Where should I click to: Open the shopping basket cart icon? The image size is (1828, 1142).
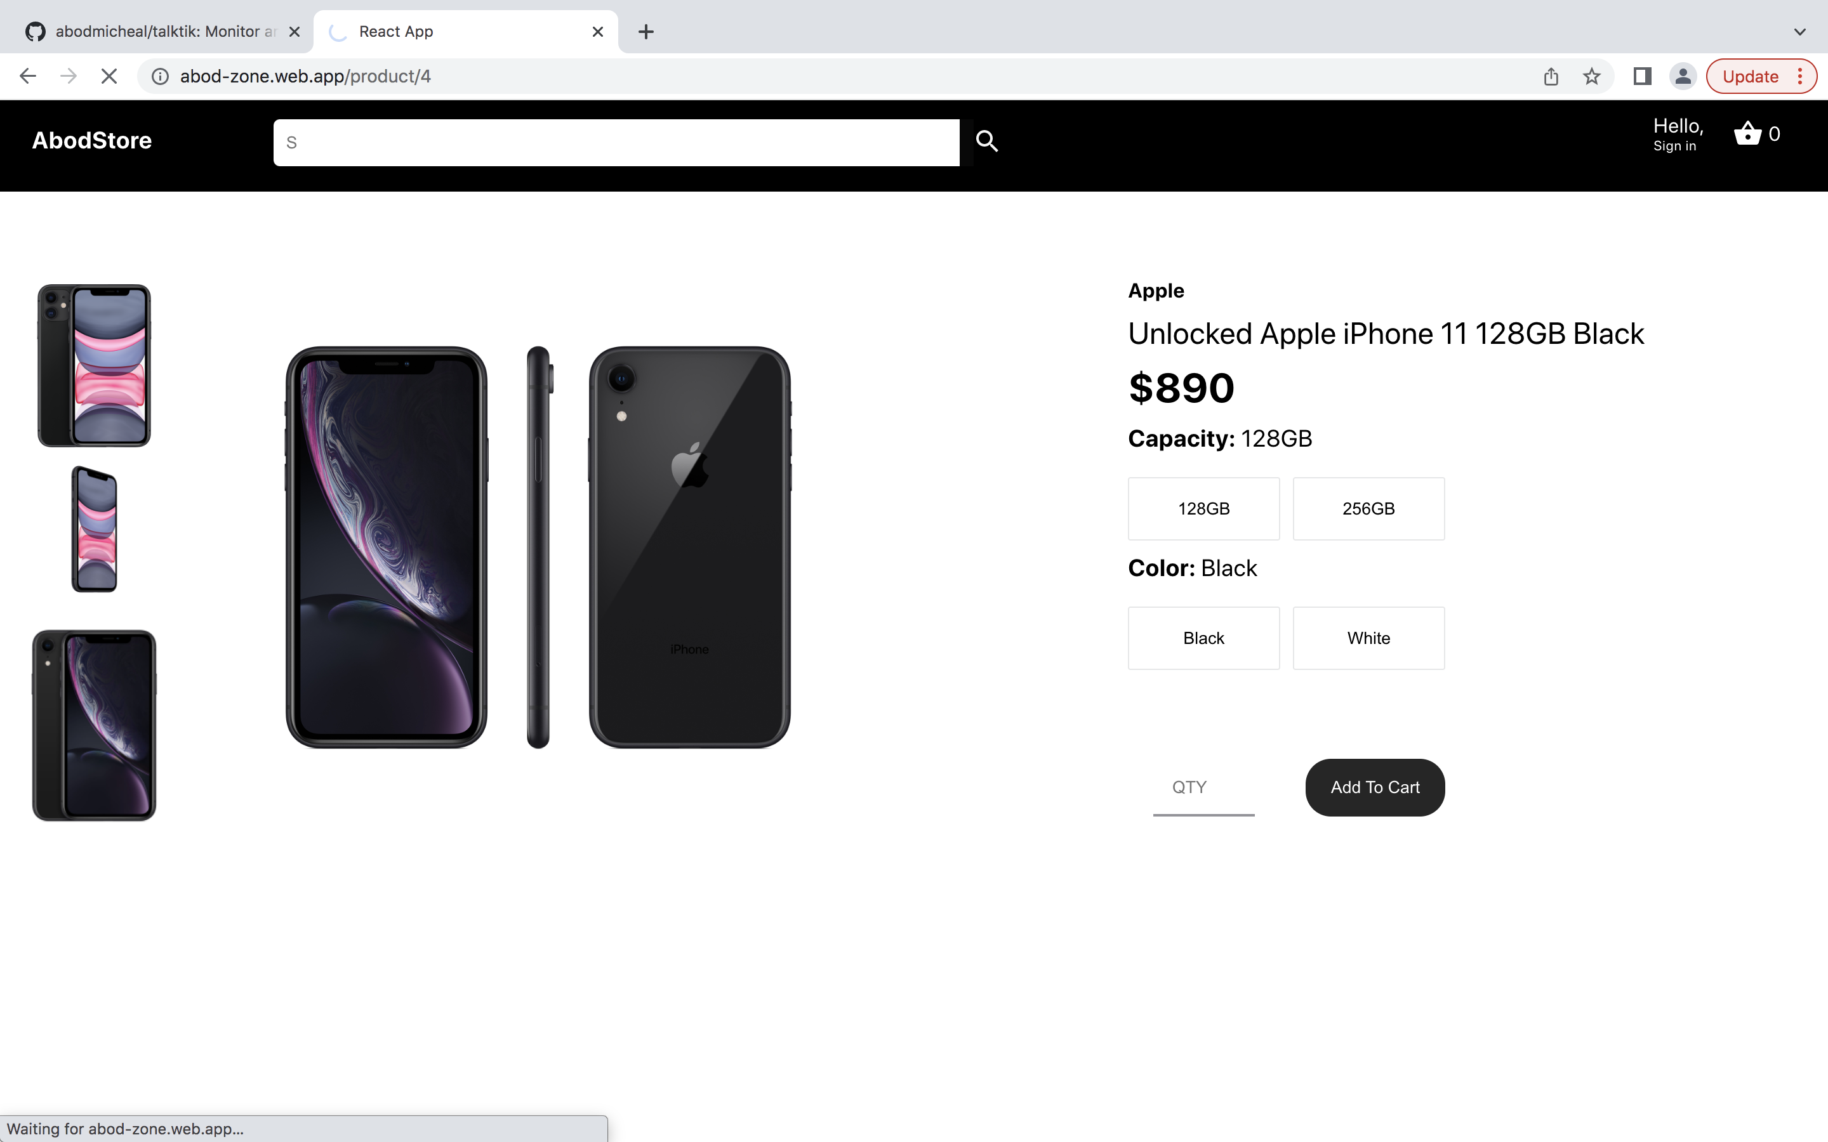(1747, 134)
